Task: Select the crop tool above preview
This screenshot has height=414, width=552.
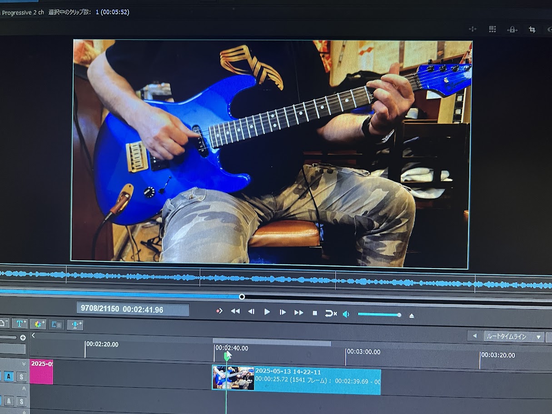Action: (x=532, y=30)
